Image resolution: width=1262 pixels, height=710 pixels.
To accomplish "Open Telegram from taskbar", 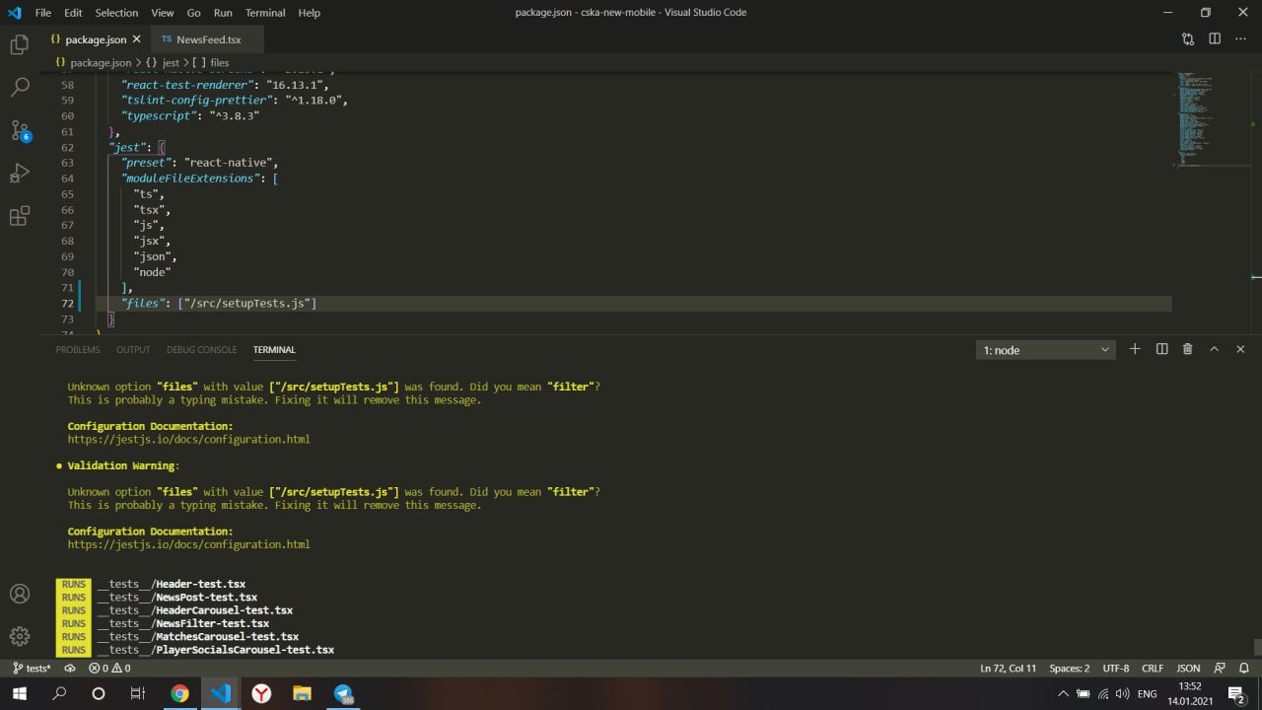I will click(343, 693).
